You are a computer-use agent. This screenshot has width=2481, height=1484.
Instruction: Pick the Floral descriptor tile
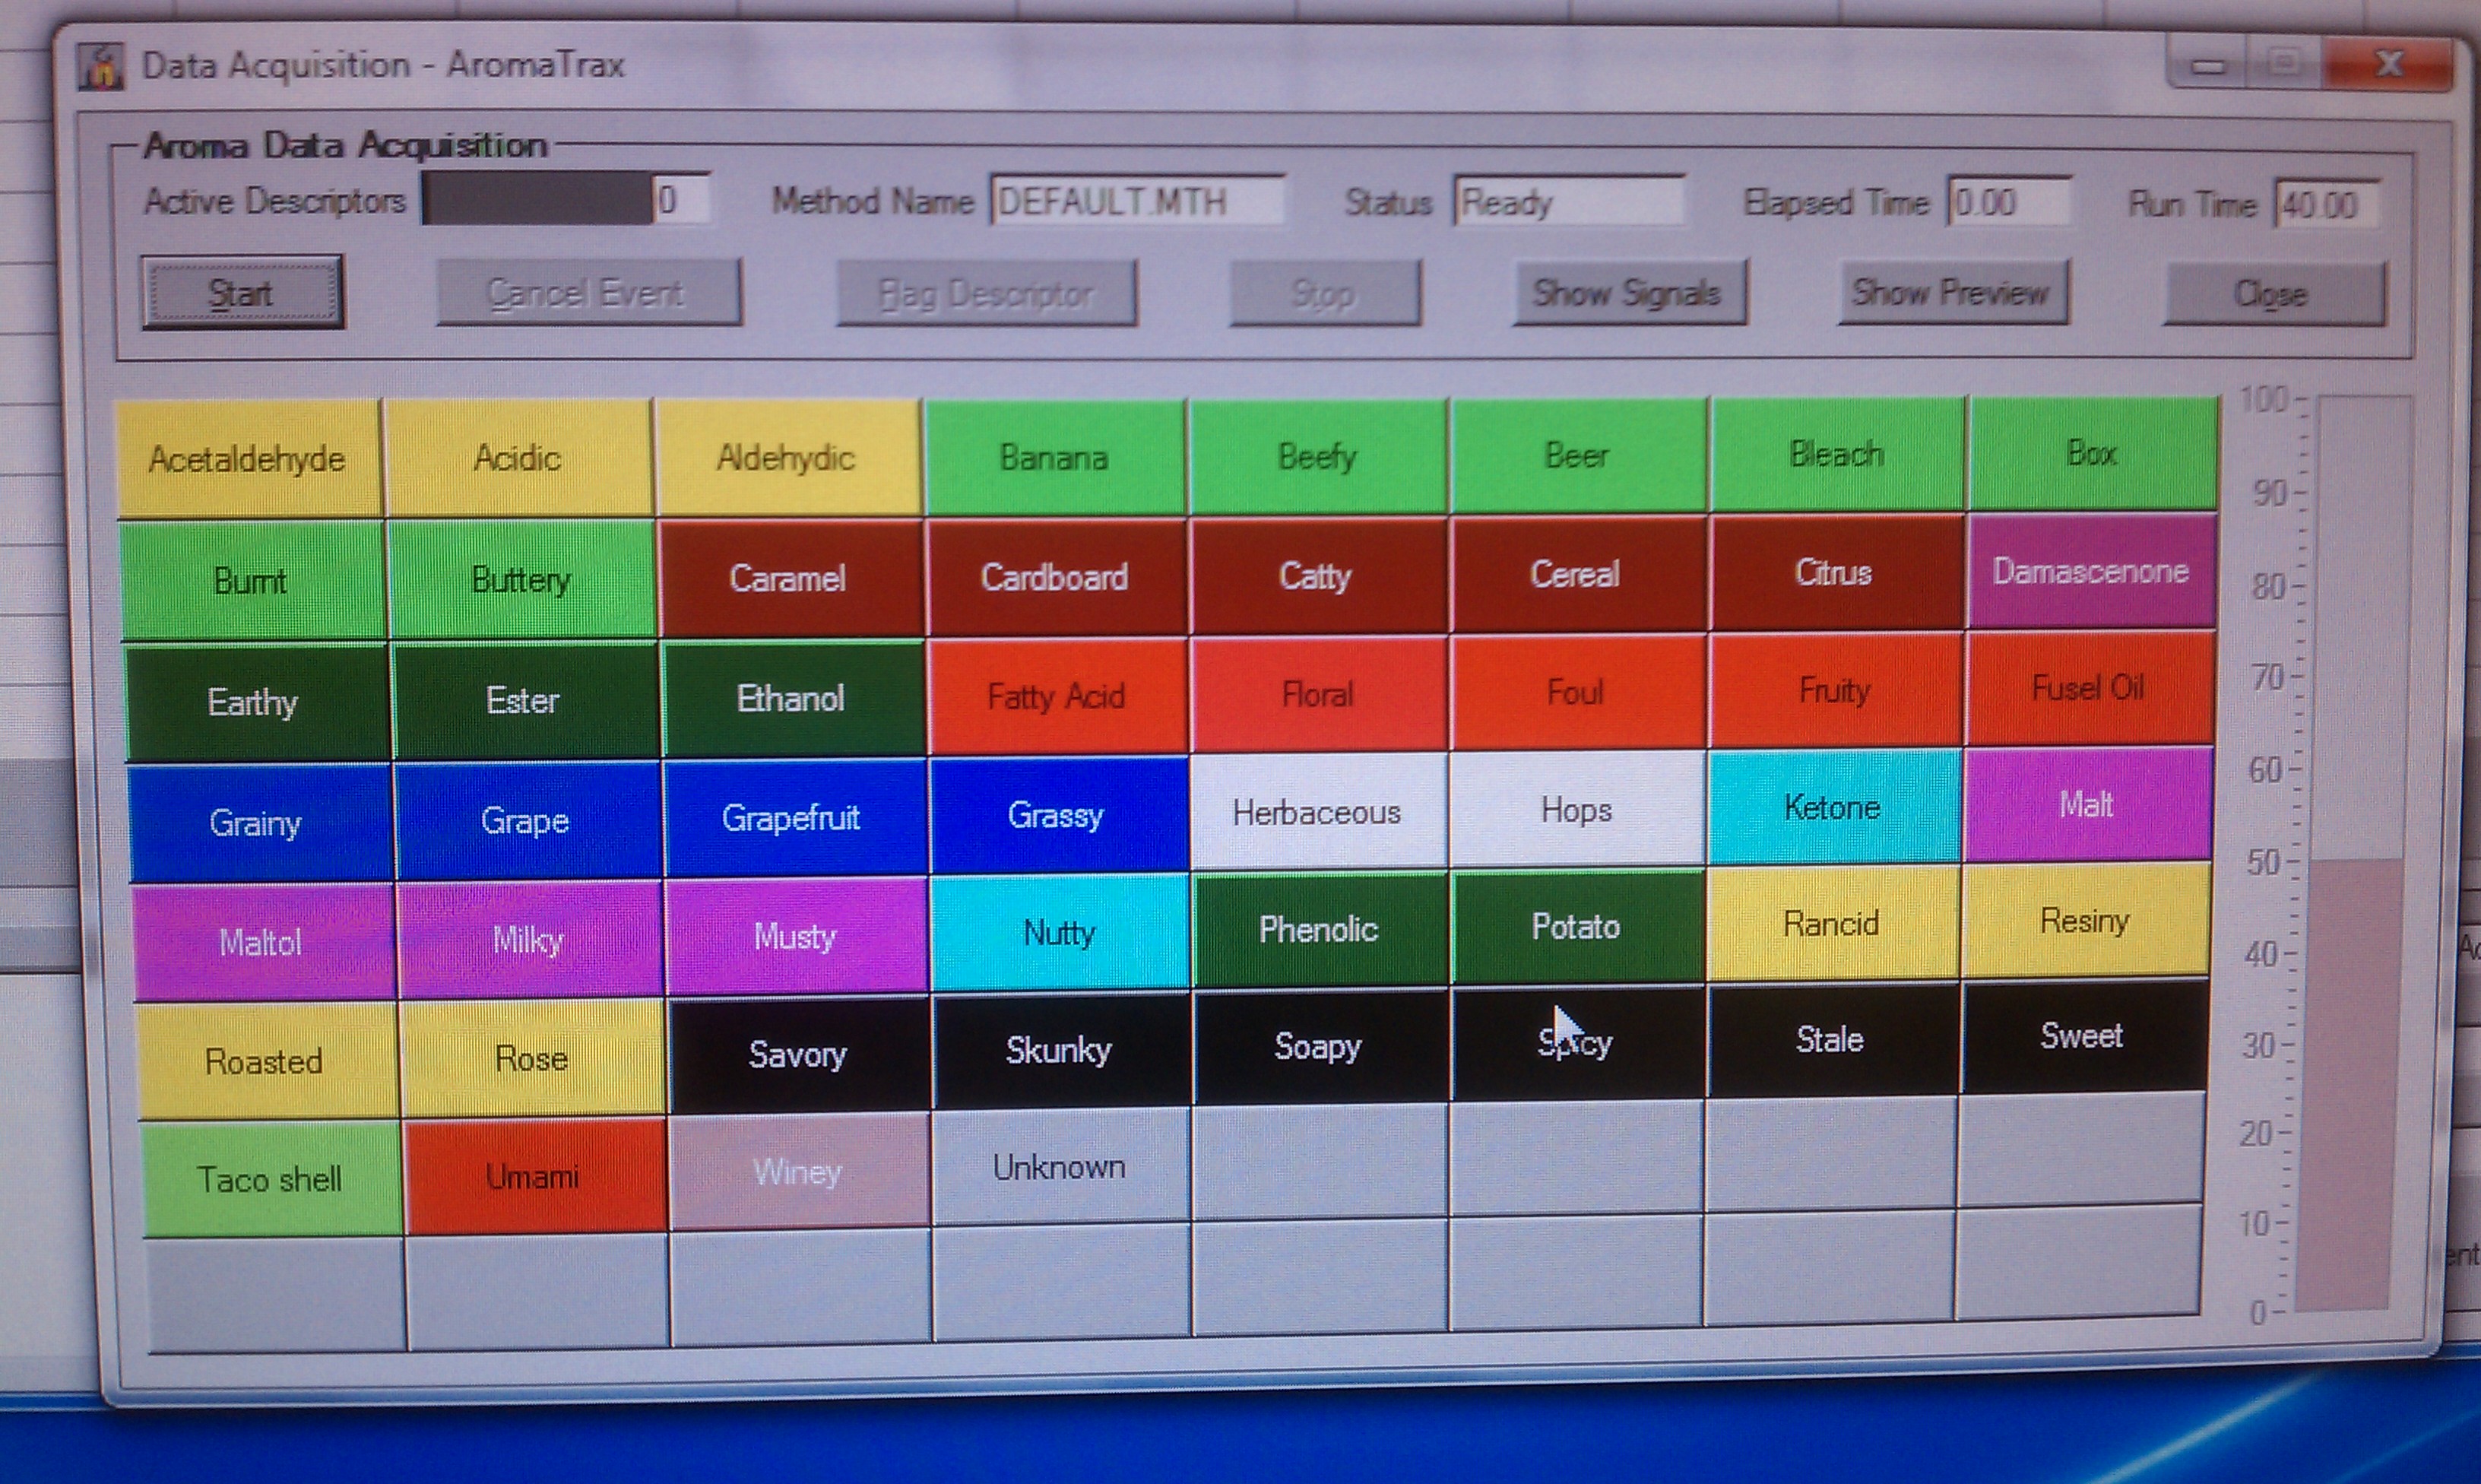(1319, 694)
